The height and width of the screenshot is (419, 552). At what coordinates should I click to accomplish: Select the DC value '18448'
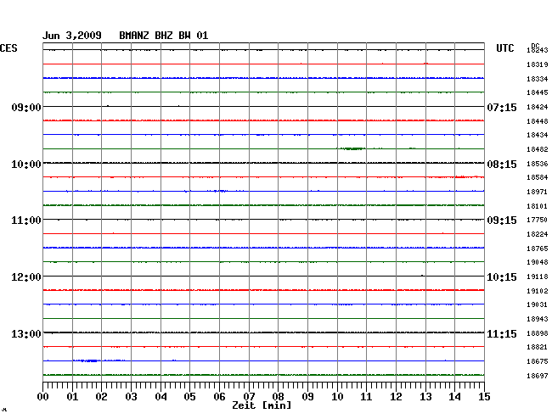click(538, 121)
